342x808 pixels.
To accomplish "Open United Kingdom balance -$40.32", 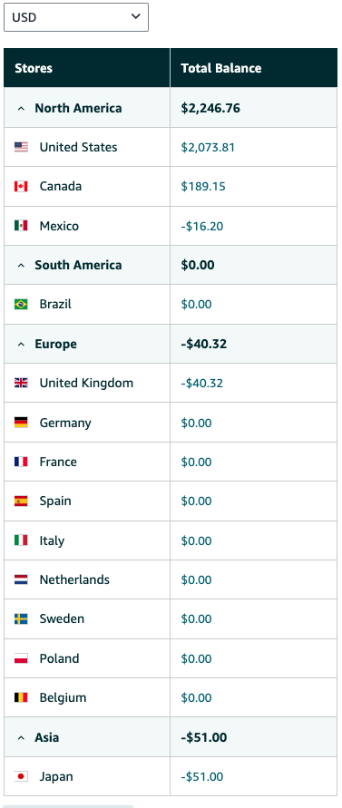I will [202, 383].
